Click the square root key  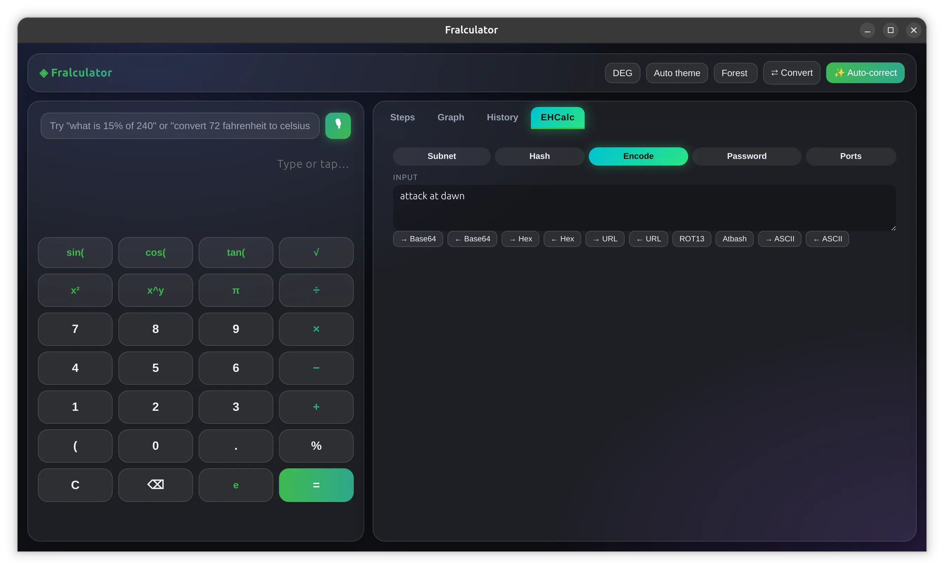coord(316,252)
